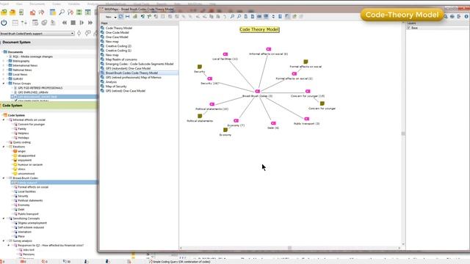Click the fast-forward playback button
The height and width of the screenshot is (264, 470).
point(90,23)
